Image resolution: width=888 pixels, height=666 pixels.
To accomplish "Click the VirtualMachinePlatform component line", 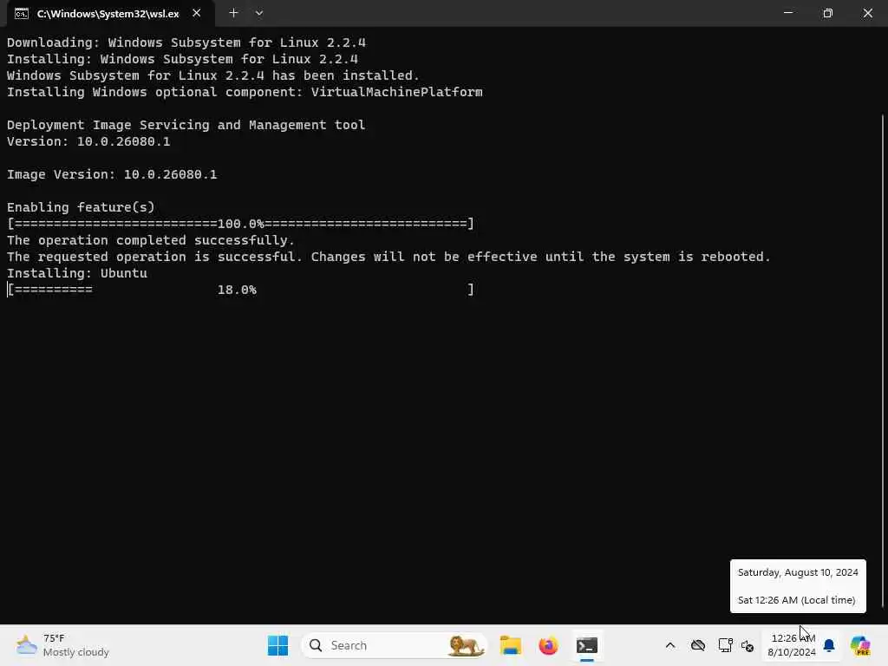I will point(245,92).
